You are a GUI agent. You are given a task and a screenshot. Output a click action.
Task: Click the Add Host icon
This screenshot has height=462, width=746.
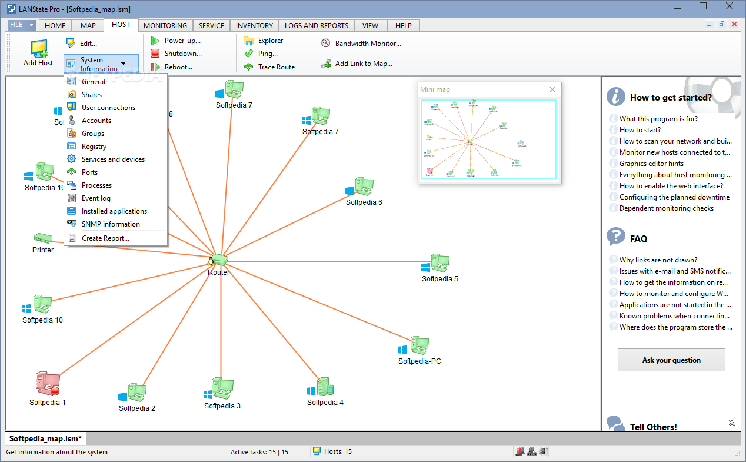(x=38, y=49)
